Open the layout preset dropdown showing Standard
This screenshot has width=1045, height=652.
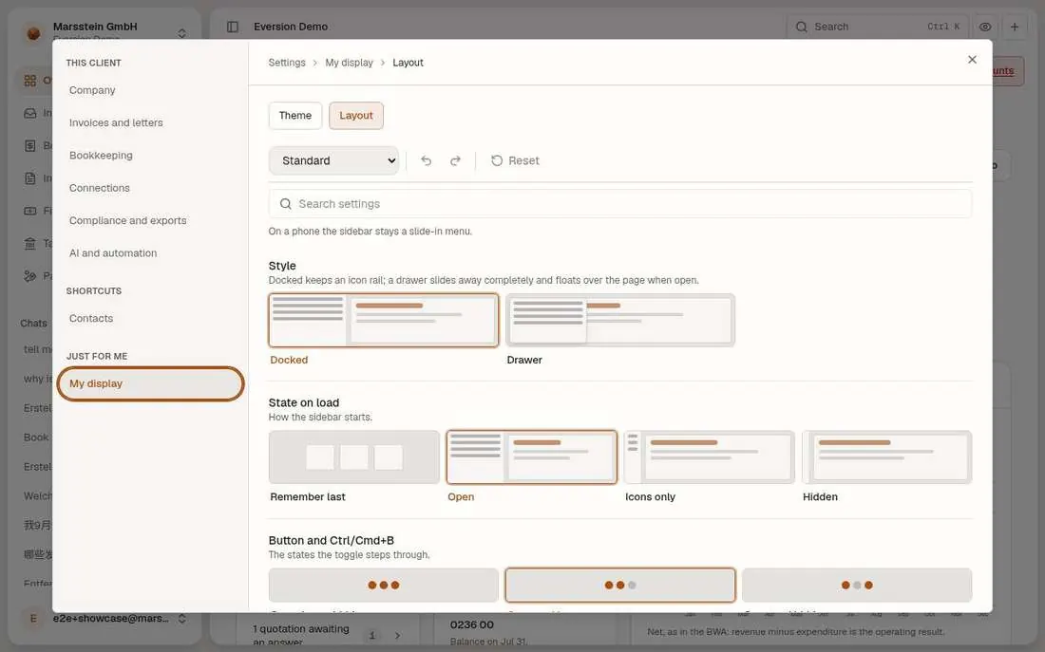[x=333, y=160]
